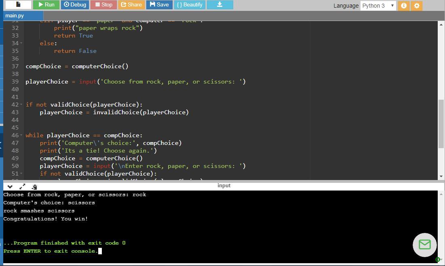
Task: Switch to the main.py tab
Action: point(15,16)
